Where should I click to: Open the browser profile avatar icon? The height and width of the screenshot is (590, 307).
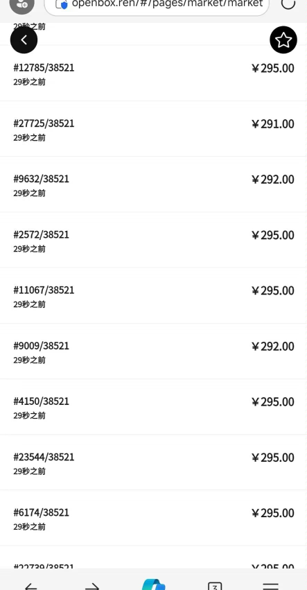click(x=21, y=5)
